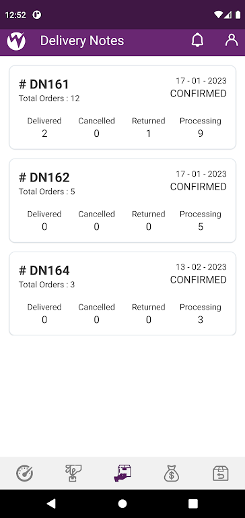Open the user profile icon
This screenshot has width=245, height=518.
pyautogui.click(x=232, y=40)
